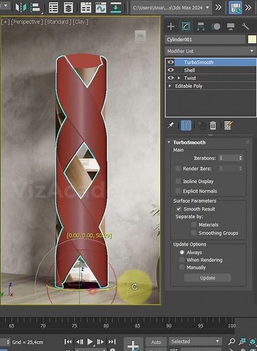
Task: Select the Shell modifier in the stack
Action: click(190, 70)
